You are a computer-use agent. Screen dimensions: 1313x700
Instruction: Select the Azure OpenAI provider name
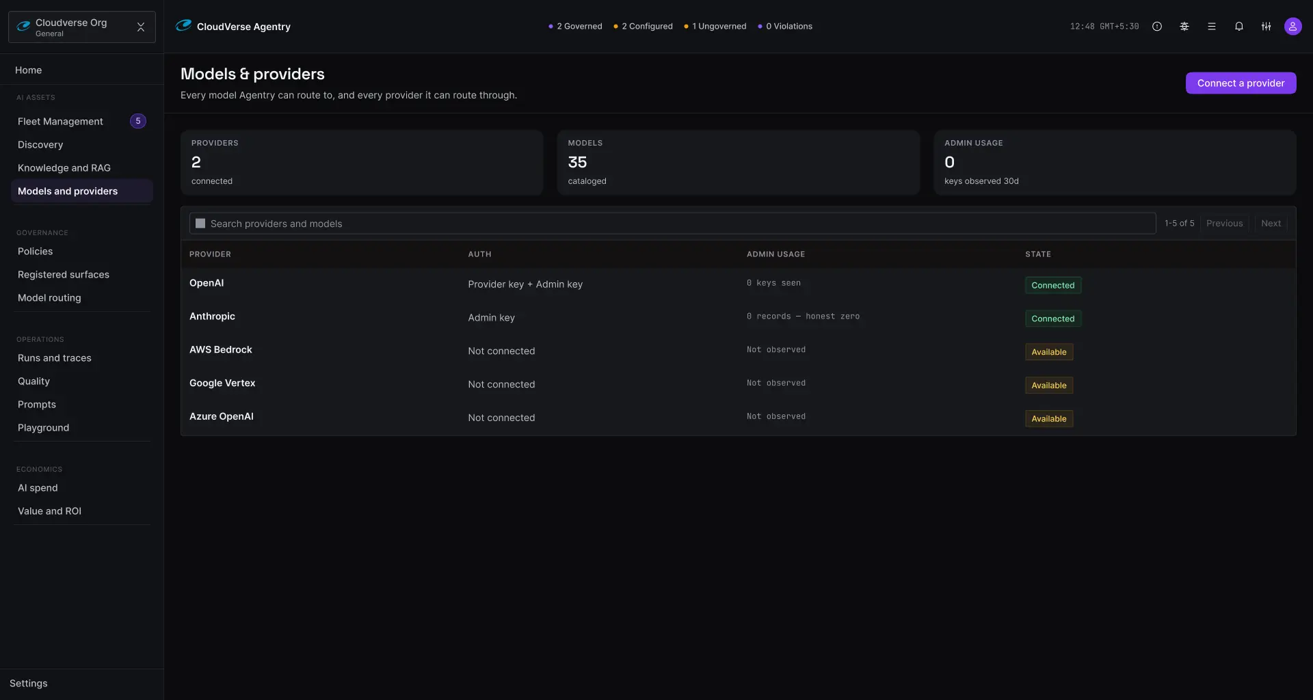[222, 417]
